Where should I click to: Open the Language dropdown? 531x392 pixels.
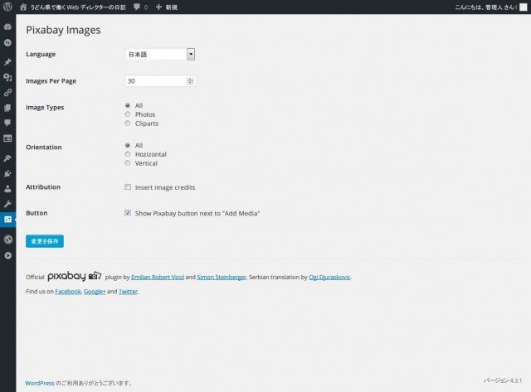coord(160,55)
